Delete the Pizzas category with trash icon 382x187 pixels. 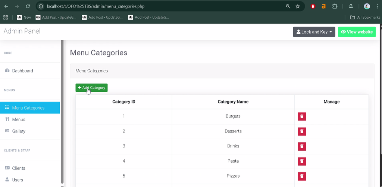[x=302, y=176]
